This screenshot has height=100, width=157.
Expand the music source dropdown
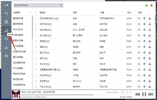[30, 13]
